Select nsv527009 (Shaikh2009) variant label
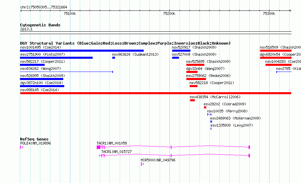 tap(194, 54)
